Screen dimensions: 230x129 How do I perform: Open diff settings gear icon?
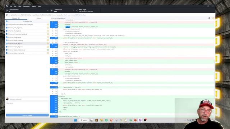click(x=209, y=18)
